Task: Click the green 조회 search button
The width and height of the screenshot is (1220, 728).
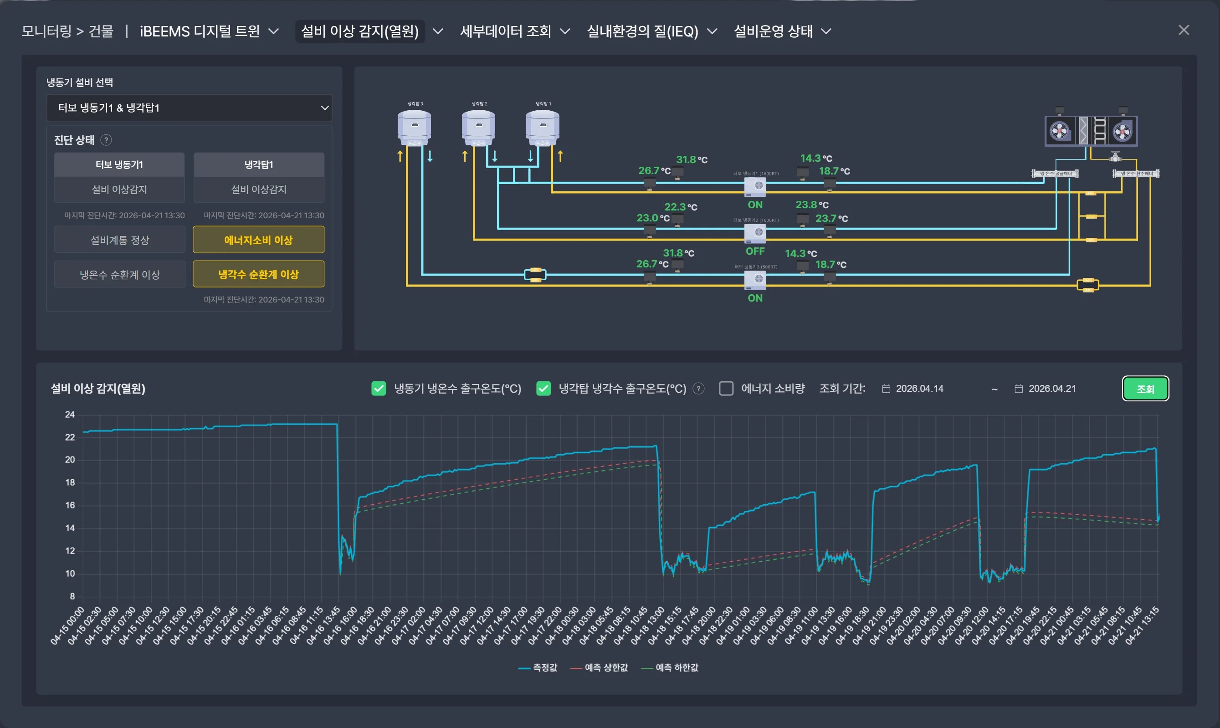Action: coord(1145,389)
